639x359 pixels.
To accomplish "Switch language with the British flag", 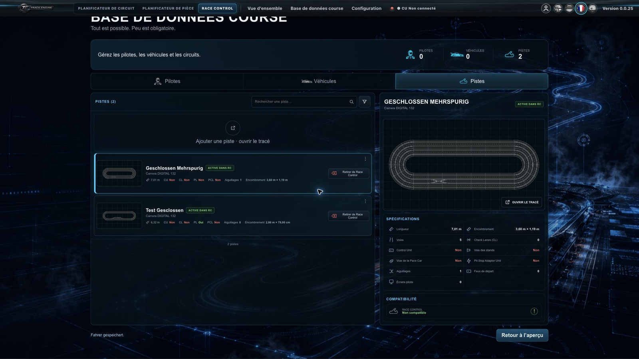I will pyautogui.click(x=558, y=8).
